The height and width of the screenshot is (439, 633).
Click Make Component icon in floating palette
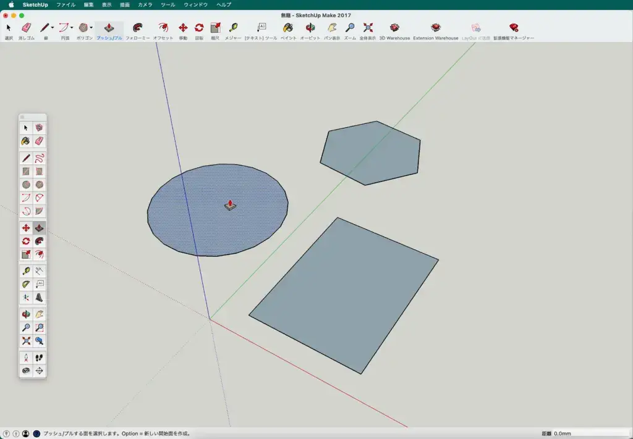(39, 128)
